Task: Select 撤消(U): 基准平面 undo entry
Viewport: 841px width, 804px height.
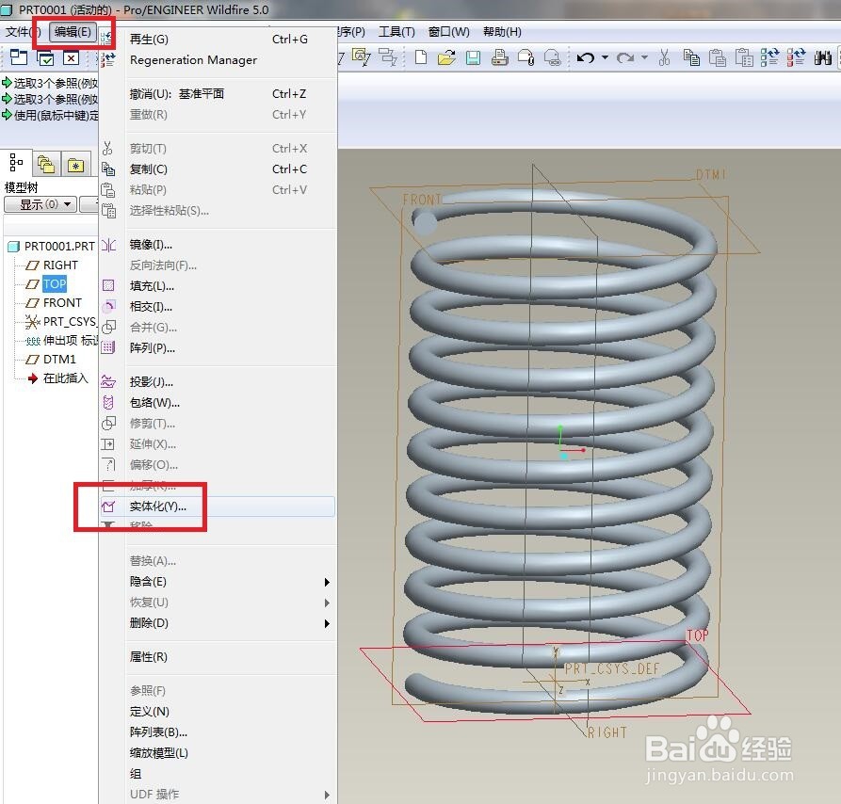Action: (x=218, y=94)
